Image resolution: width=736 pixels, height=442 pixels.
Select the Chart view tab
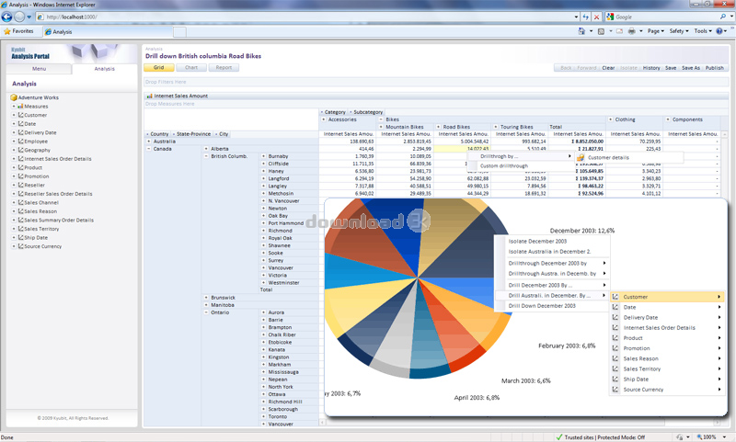191,67
